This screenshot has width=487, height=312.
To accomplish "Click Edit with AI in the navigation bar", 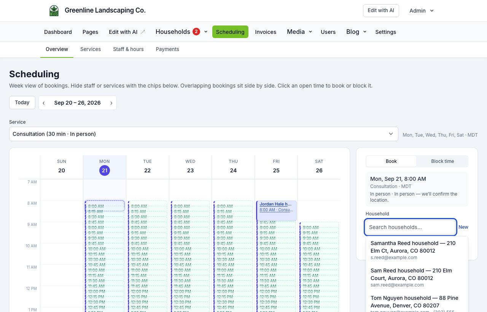I will tap(127, 32).
